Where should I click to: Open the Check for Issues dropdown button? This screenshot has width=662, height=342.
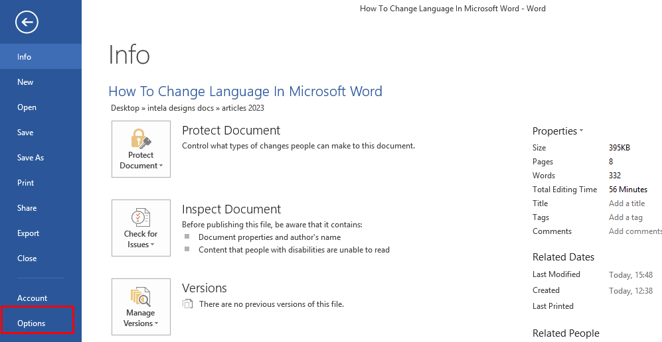(x=141, y=228)
